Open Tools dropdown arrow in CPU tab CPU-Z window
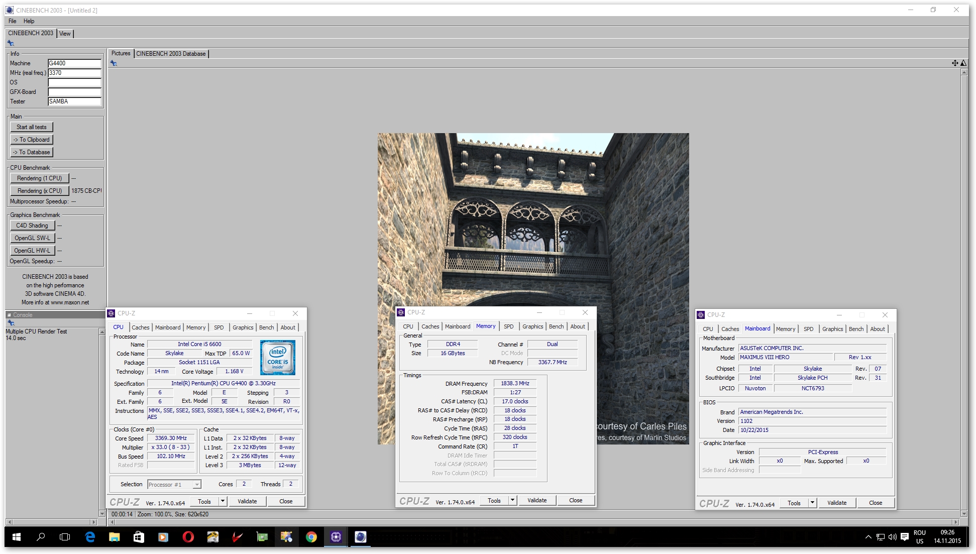This screenshot has height=554, width=976. [223, 501]
